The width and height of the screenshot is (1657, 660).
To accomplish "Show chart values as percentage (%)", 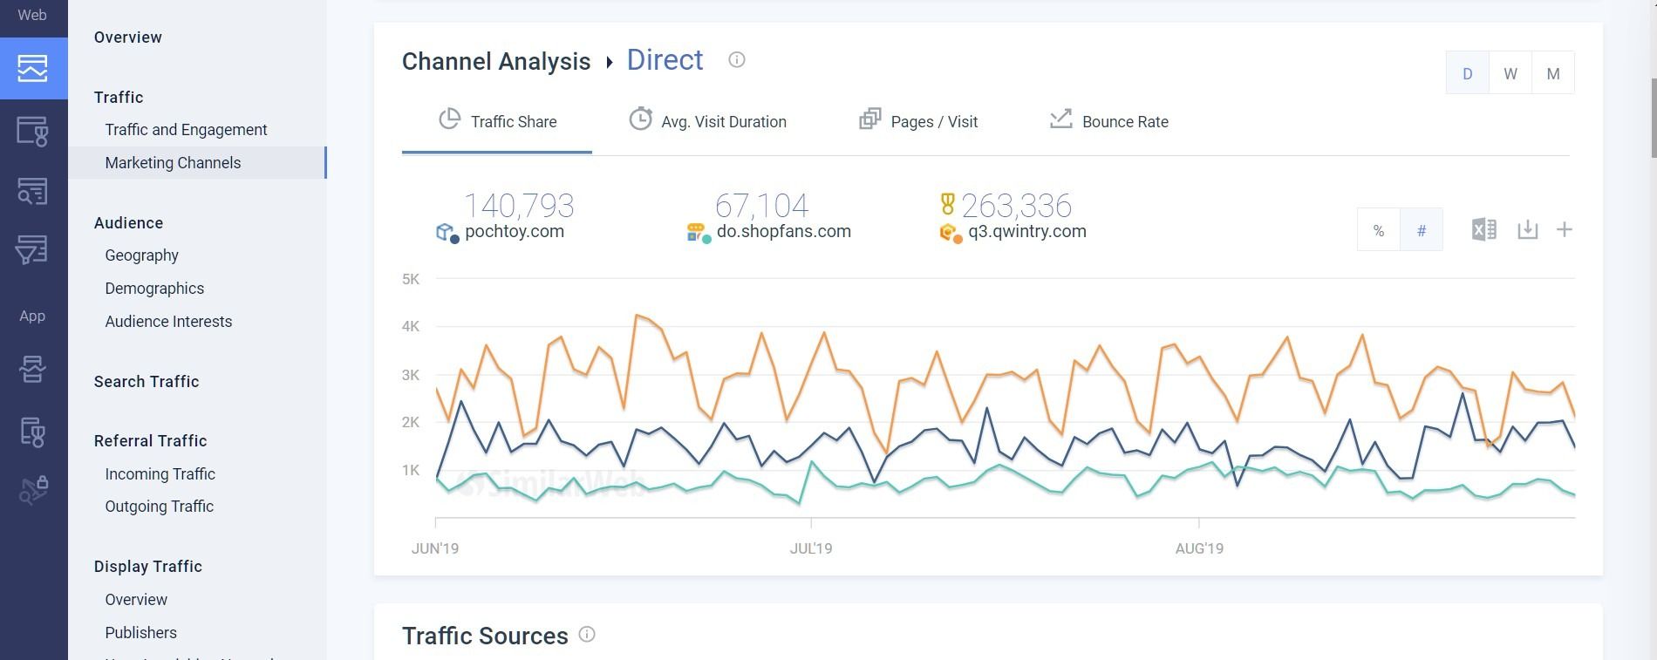I will pyautogui.click(x=1379, y=230).
